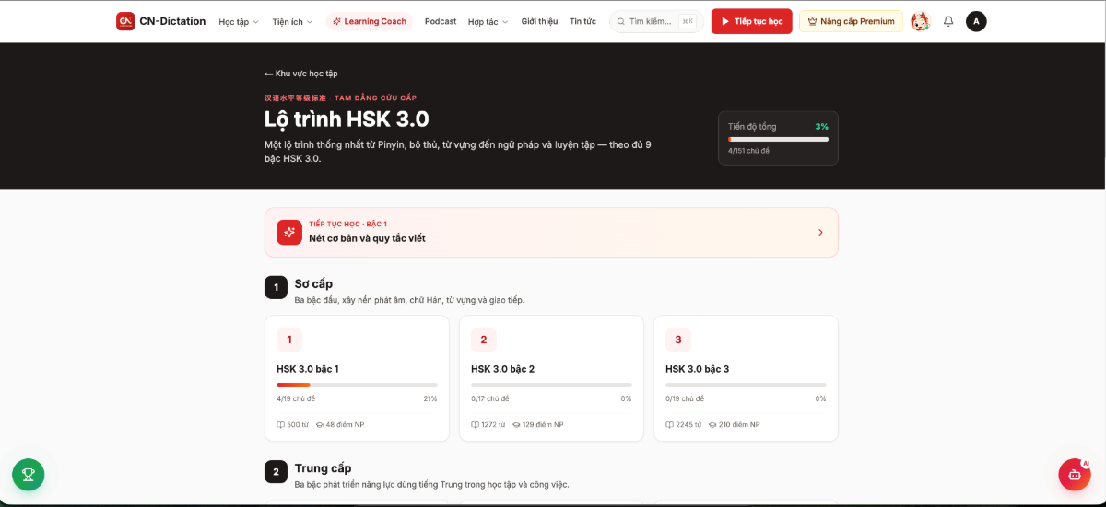Click the book icon beside 1272 từ
This screenshot has width=1106, height=507.
pyautogui.click(x=475, y=425)
